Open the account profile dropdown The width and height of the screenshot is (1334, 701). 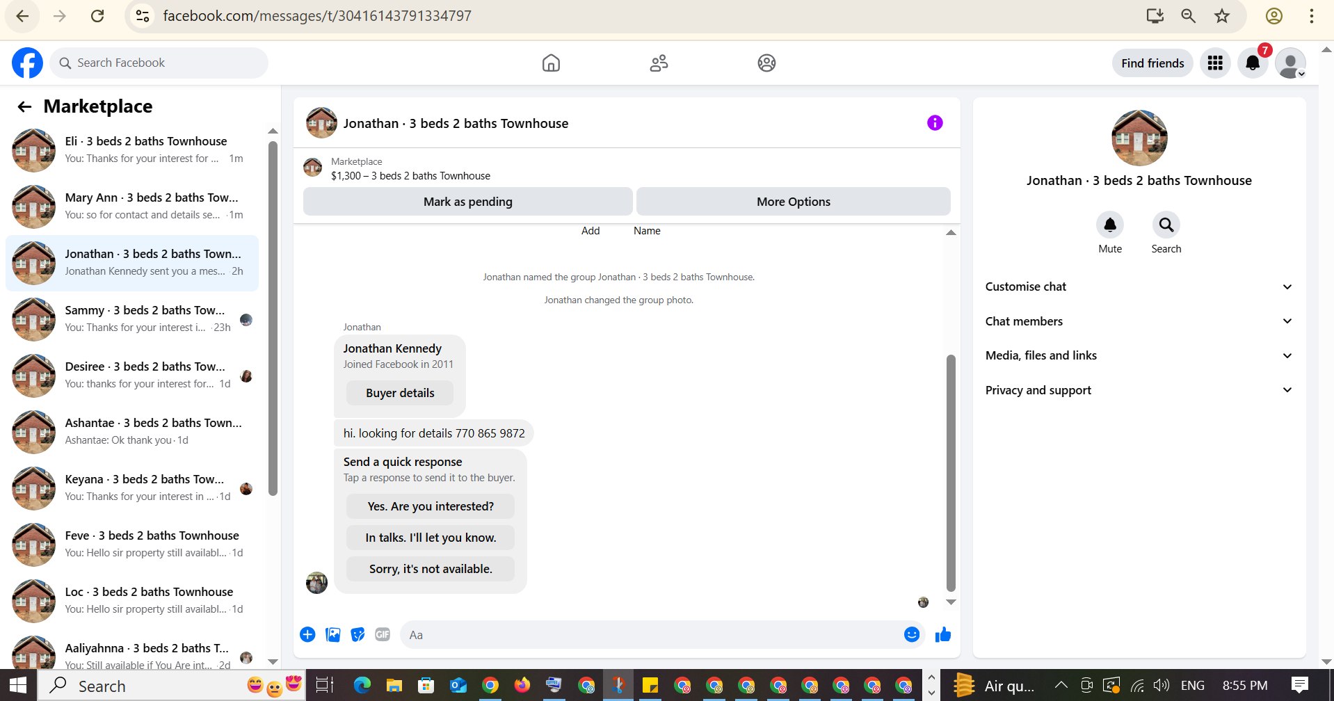(1290, 63)
